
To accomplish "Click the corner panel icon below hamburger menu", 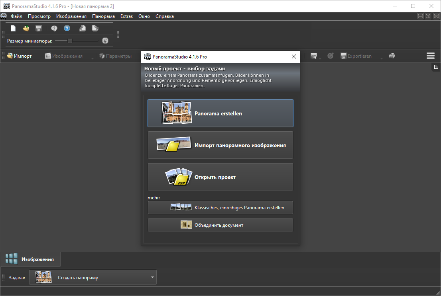I will click(x=436, y=67).
